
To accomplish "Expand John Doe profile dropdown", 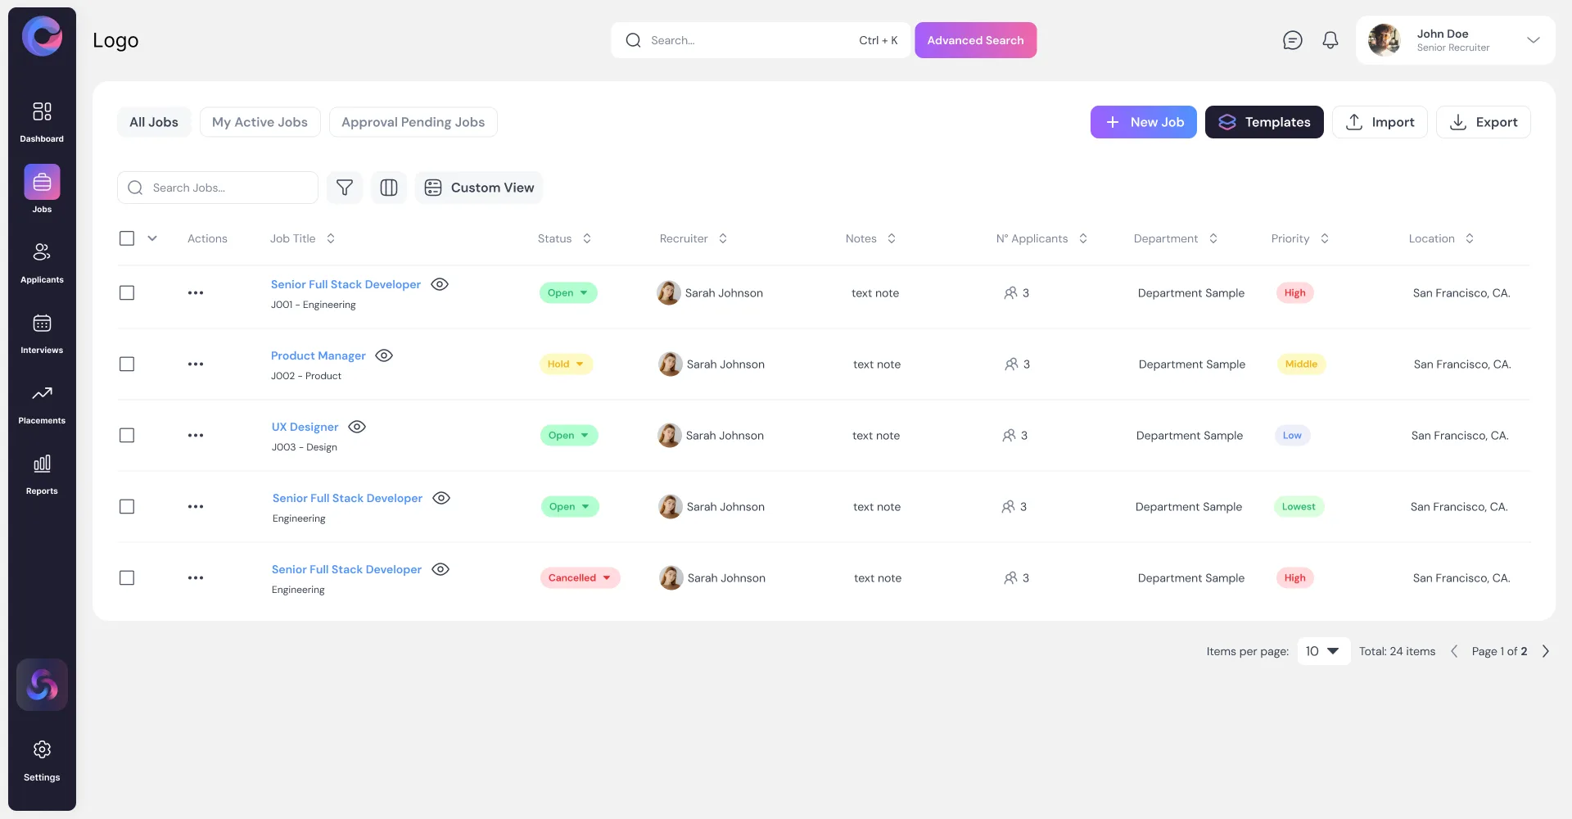I will tap(1534, 40).
